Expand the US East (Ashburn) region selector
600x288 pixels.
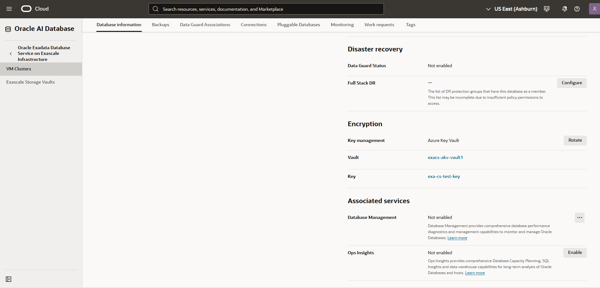[511, 9]
